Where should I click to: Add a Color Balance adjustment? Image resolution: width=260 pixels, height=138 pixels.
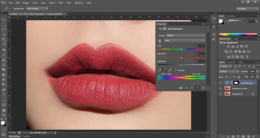(x=231, y=52)
